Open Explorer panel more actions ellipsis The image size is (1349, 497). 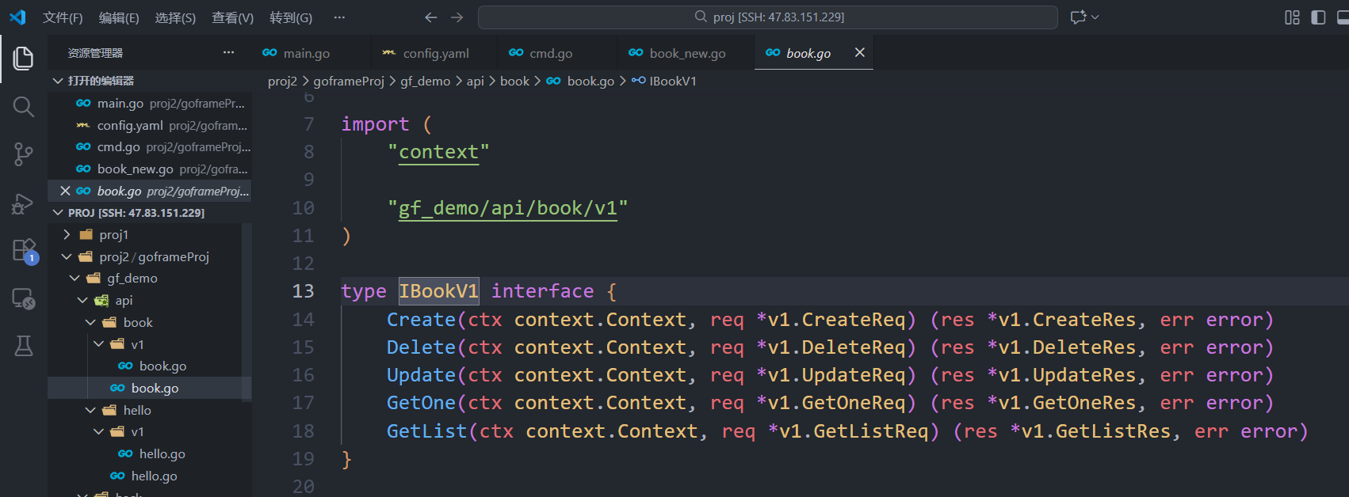[x=228, y=52]
